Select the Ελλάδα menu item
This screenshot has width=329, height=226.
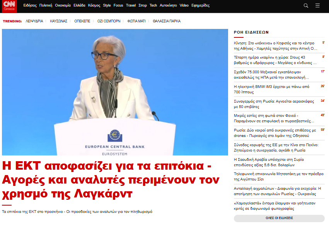click(x=79, y=5)
